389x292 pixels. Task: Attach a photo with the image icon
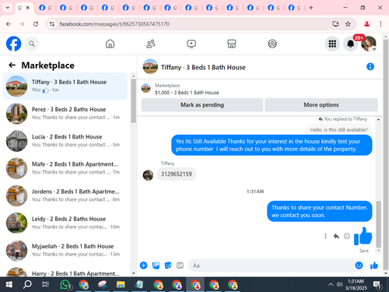click(156, 266)
